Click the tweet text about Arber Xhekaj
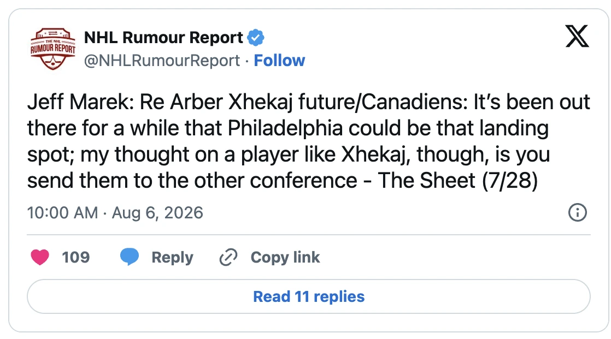The width and height of the screenshot is (611, 339). (309, 142)
